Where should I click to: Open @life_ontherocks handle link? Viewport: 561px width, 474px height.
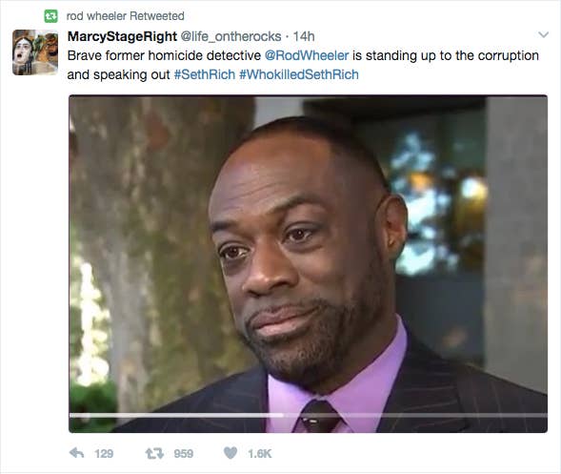pyautogui.click(x=230, y=36)
